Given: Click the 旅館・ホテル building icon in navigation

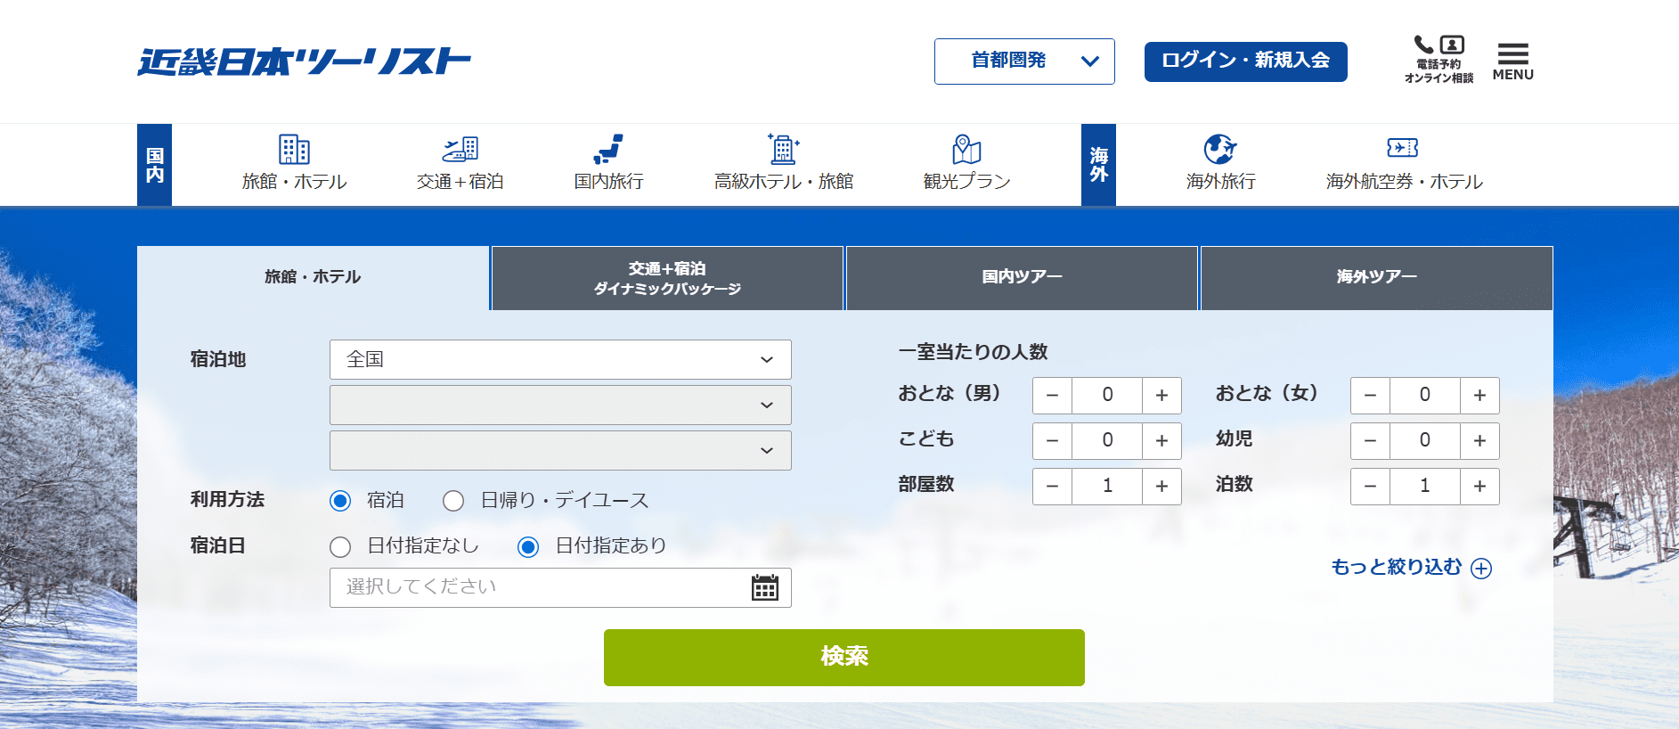Looking at the screenshot, I should (x=294, y=149).
